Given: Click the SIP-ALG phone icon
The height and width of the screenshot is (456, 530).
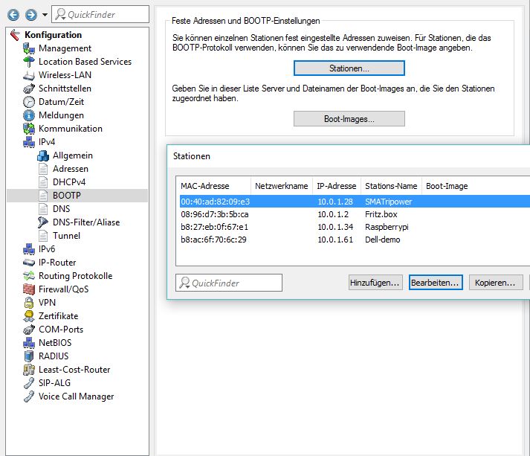Looking at the screenshot, I should [29, 383].
